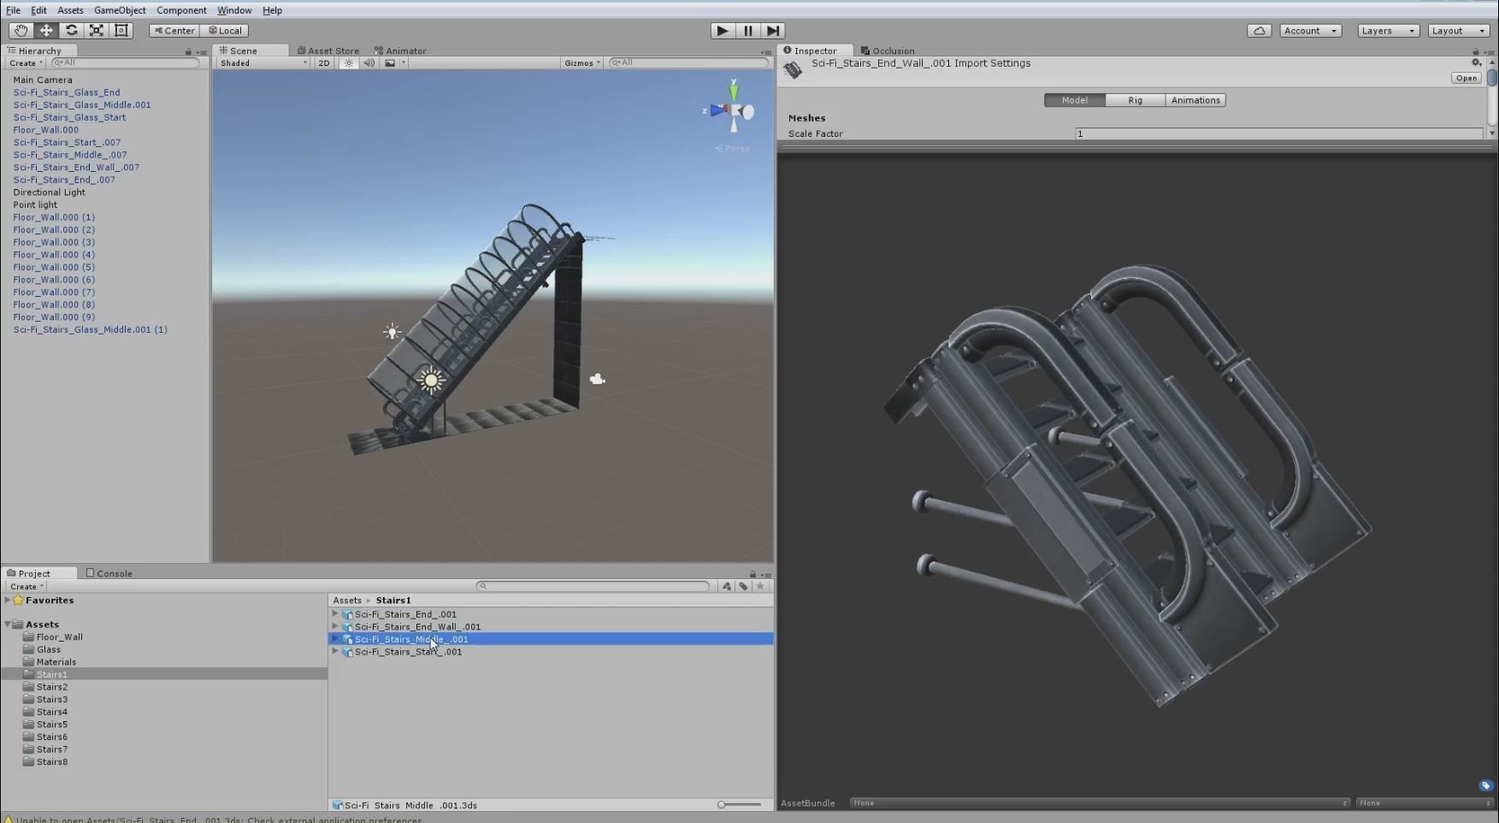Open the Layout dropdown
1499x823 pixels.
tap(1459, 30)
